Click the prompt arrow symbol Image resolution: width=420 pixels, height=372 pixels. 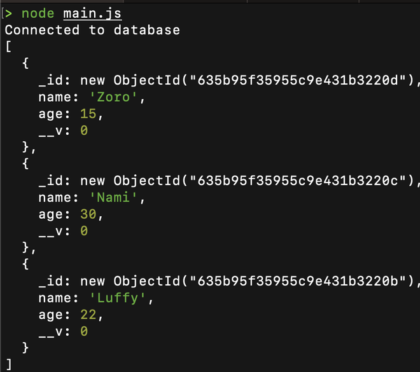click(x=8, y=13)
